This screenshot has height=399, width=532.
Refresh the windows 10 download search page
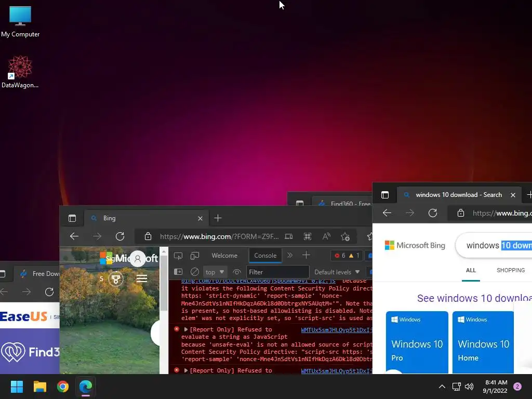tap(433, 213)
